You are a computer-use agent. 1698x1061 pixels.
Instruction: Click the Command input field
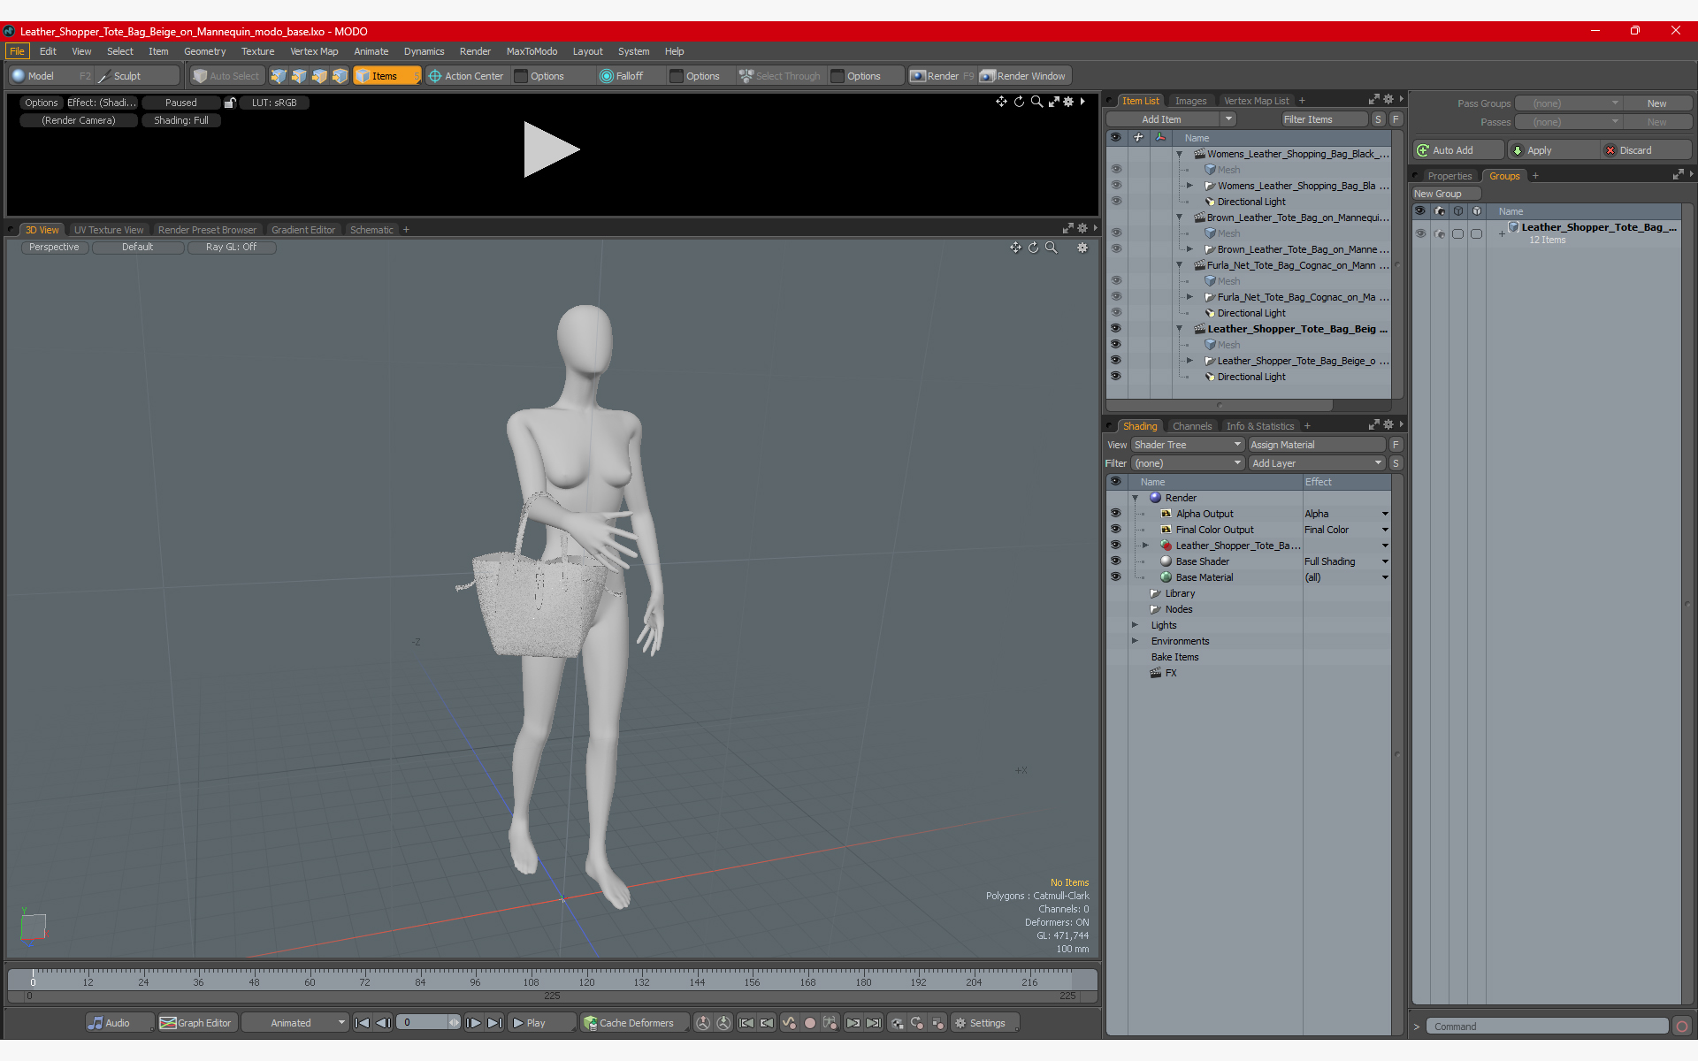click(x=1548, y=1027)
